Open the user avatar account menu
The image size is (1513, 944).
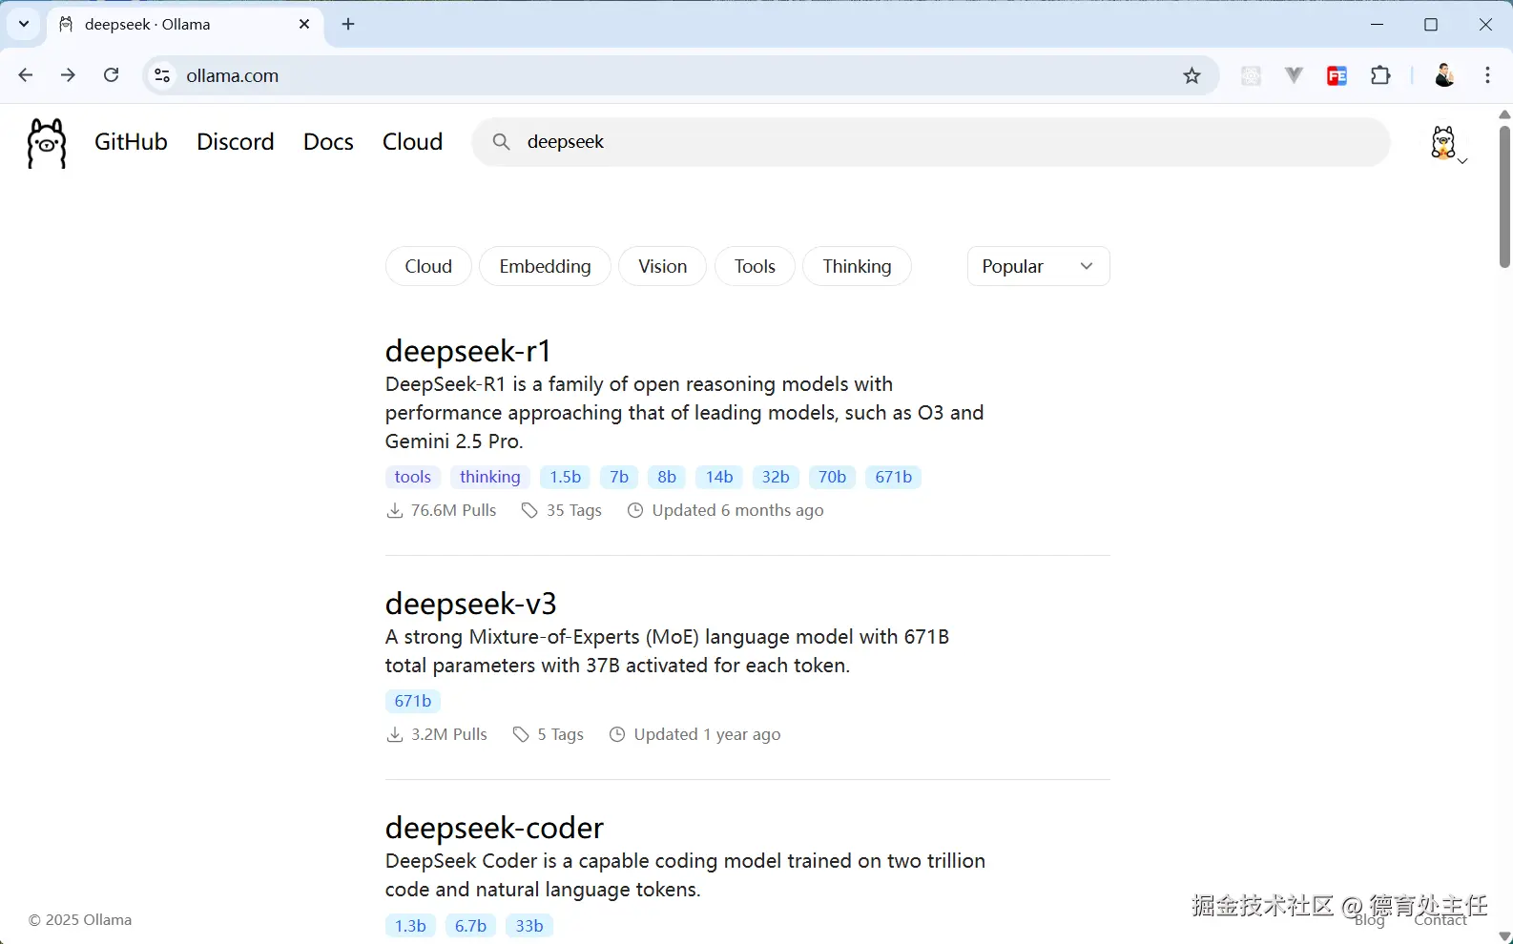[1446, 144]
